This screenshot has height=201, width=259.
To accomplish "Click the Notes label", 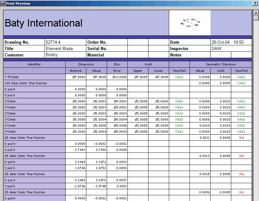I will pos(176,55).
